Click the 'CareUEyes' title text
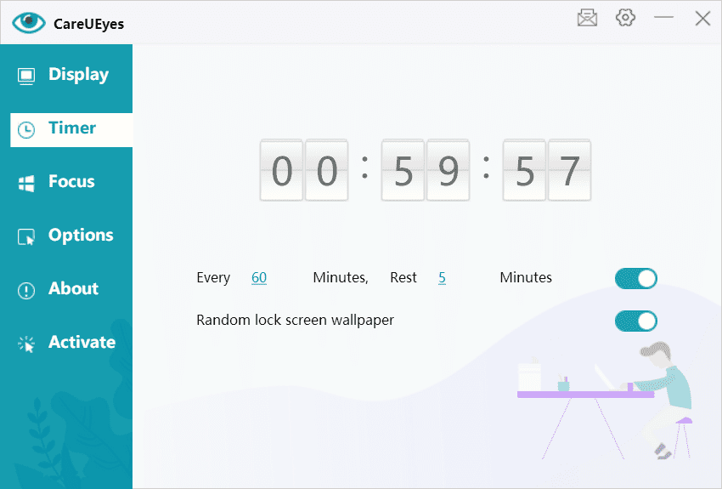Viewport: 722px width, 489px height. pos(89,24)
